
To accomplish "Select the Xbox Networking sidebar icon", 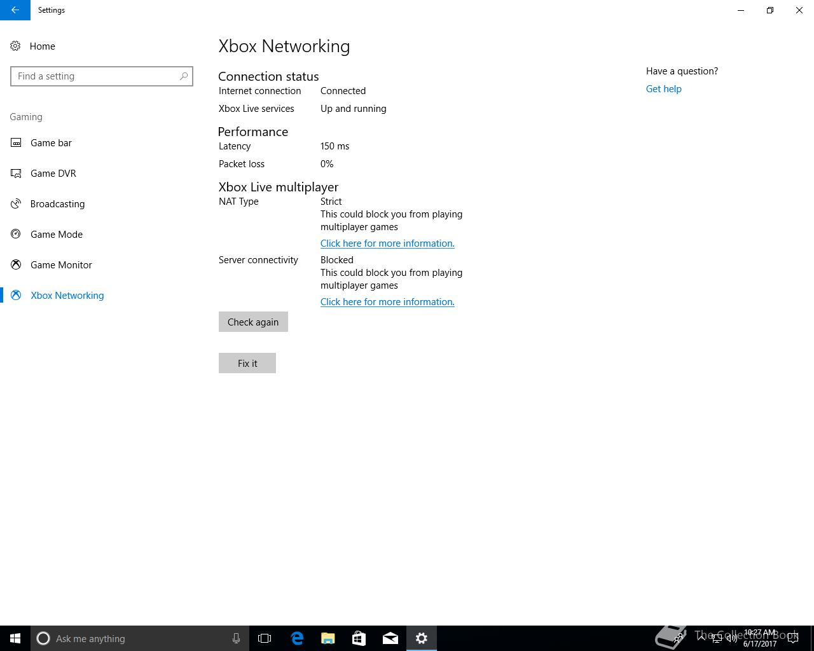I will click(x=16, y=295).
